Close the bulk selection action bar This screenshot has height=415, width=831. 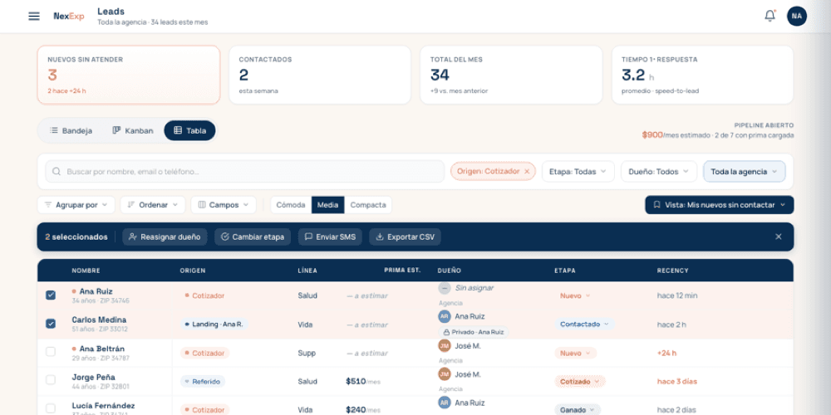click(x=778, y=237)
